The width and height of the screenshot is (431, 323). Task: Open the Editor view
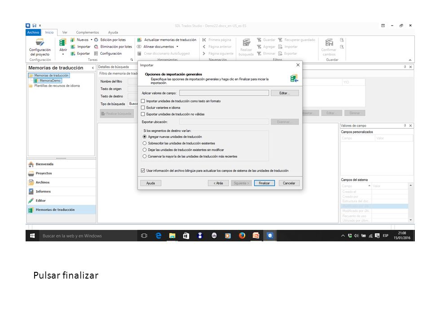(x=62, y=201)
